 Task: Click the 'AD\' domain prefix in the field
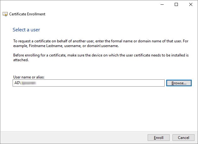click(x=17, y=83)
